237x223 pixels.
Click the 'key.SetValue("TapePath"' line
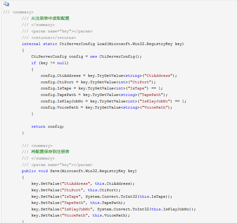click(x=78, y=203)
